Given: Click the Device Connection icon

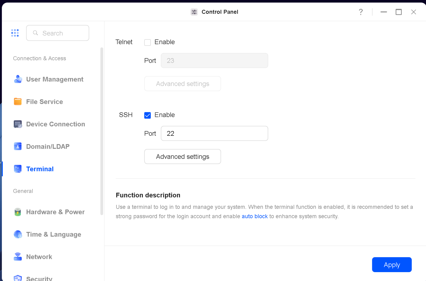Looking at the screenshot, I should [x=18, y=124].
